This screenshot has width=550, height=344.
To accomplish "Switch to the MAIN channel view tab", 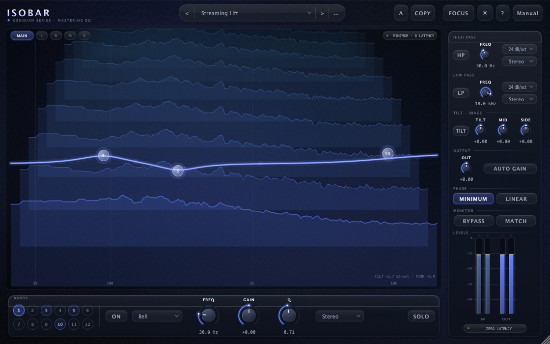I will pyautogui.click(x=22, y=35).
